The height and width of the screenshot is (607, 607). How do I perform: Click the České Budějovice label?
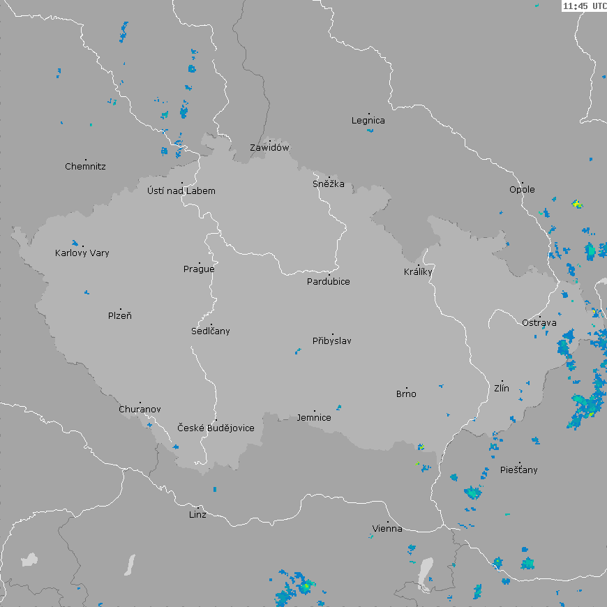coord(216,428)
